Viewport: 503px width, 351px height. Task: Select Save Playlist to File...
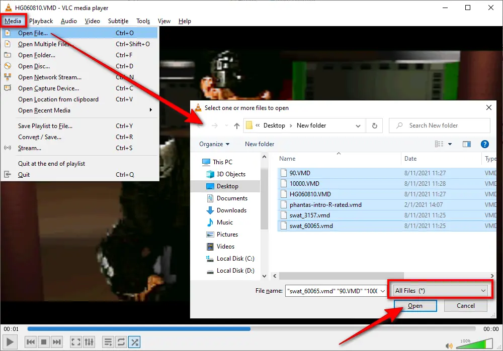click(79, 126)
